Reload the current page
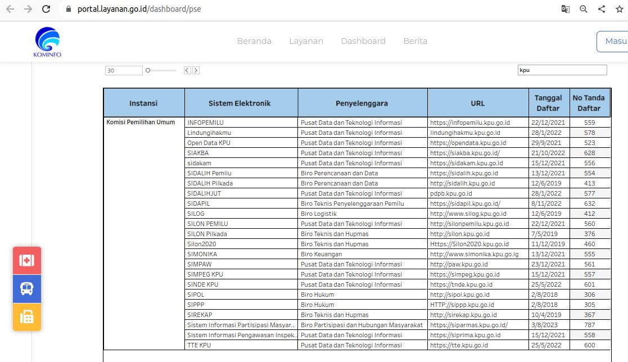Screen dimensions: 628x362 coord(46,9)
